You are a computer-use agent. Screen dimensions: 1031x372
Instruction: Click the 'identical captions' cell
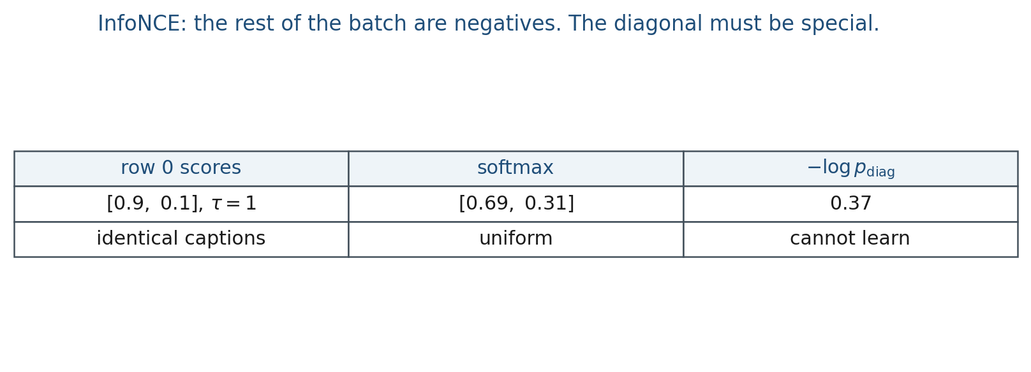pyautogui.click(x=181, y=239)
